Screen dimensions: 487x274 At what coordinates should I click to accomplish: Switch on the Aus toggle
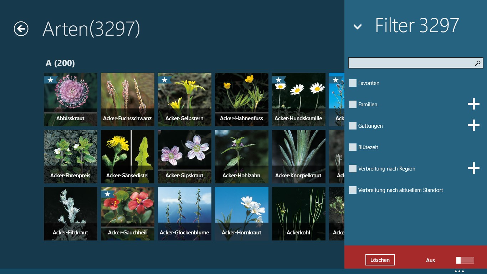click(x=465, y=260)
